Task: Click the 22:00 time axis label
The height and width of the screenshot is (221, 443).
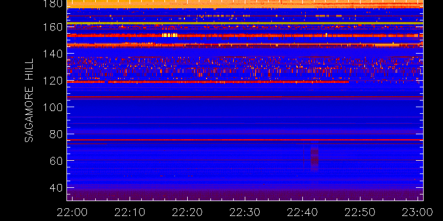Action: (72, 212)
